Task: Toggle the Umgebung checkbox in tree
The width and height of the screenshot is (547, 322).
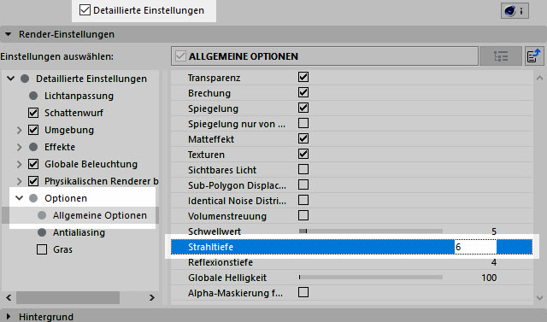Action: coord(33,130)
